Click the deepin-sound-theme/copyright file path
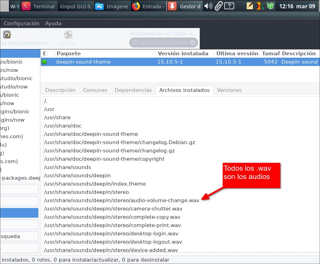Image resolution: width=320 pixels, height=264 pixels. tap(104, 159)
